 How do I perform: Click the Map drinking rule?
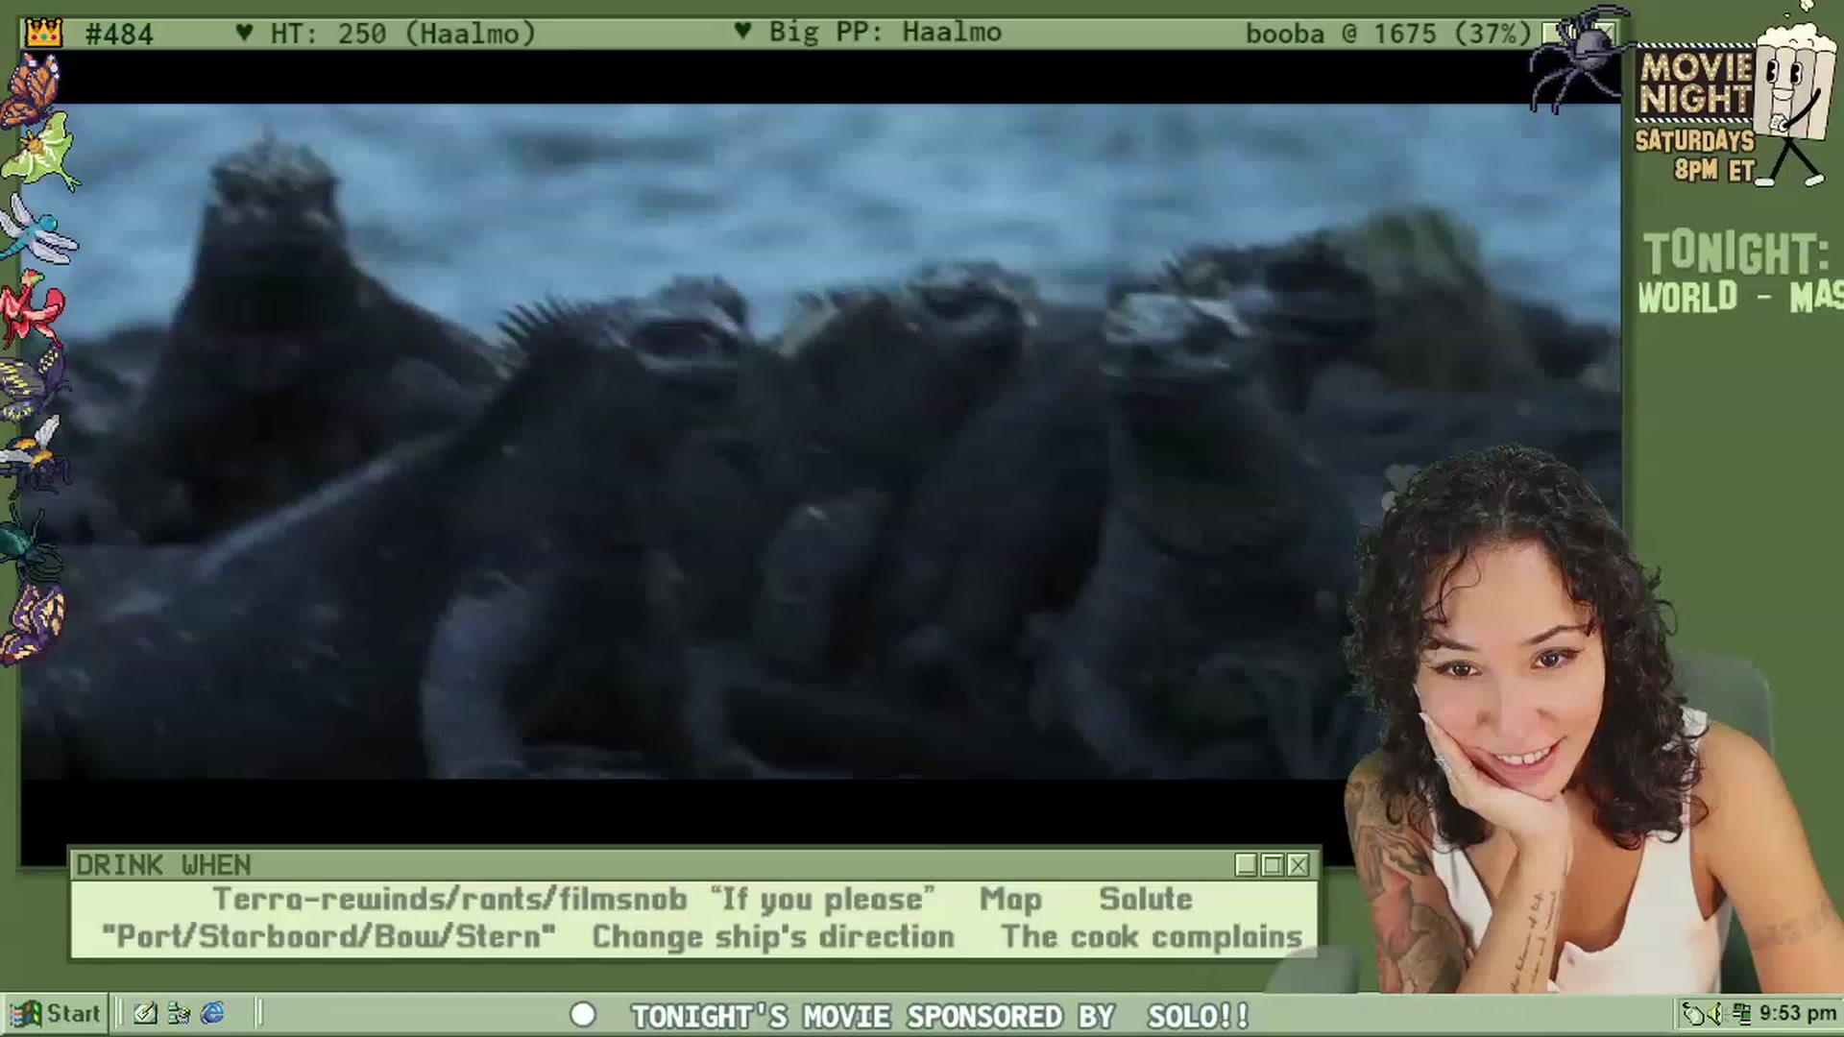coord(1010,900)
